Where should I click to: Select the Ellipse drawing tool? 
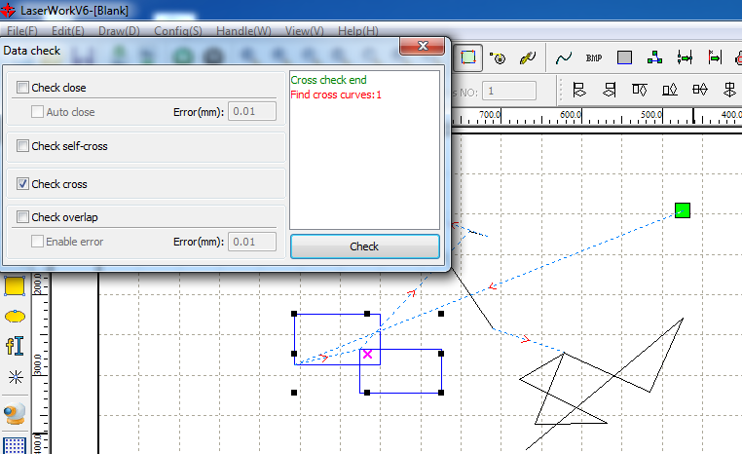coord(15,316)
